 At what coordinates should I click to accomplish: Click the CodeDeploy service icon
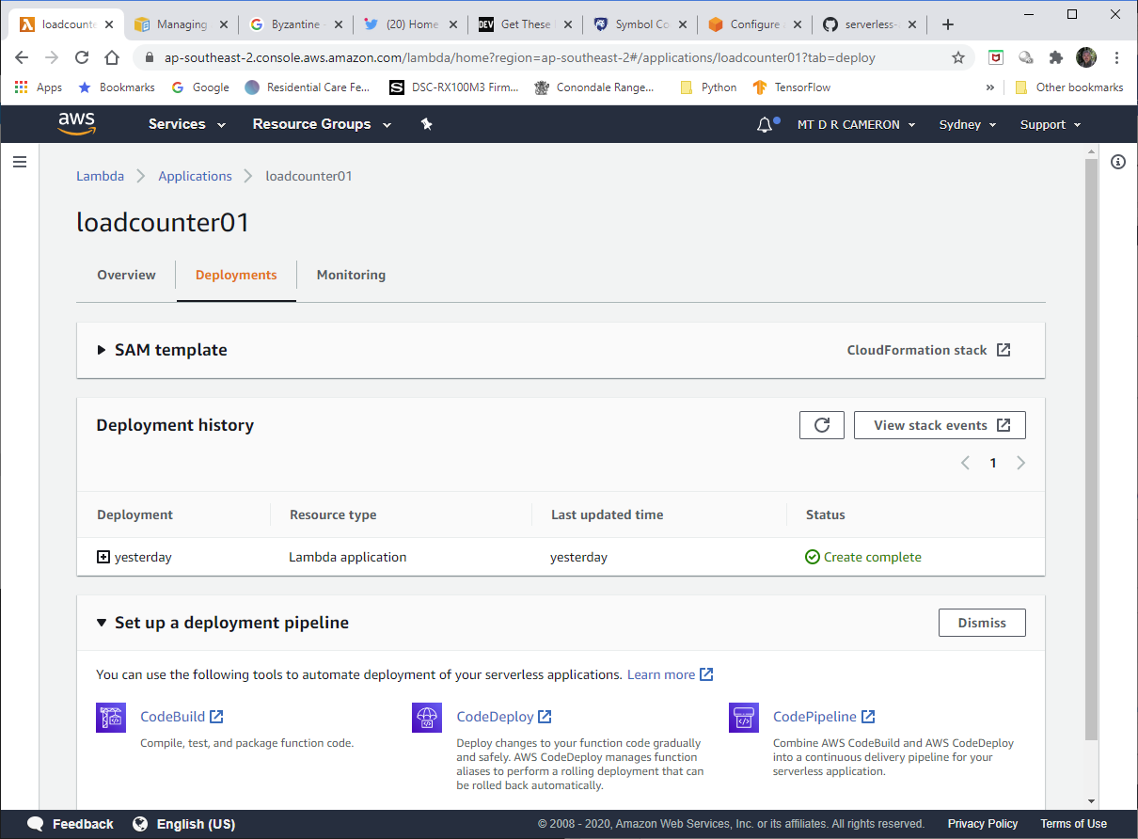pyautogui.click(x=427, y=717)
